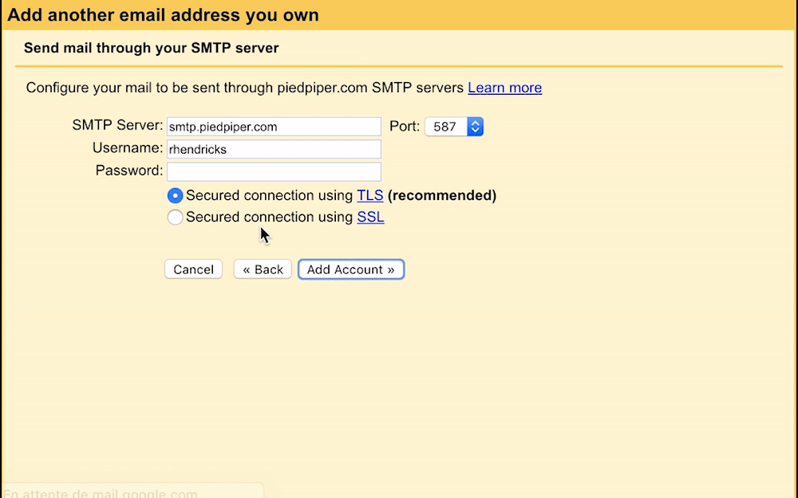The width and height of the screenshot is (798, 498).
Task: Click the 'Send mail through your SMTP server' heading
Action: [151, 49]
